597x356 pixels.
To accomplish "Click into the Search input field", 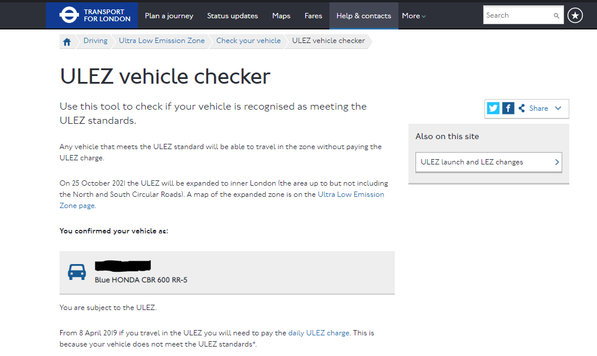I will pyautogui.click(x=517, y=16).
